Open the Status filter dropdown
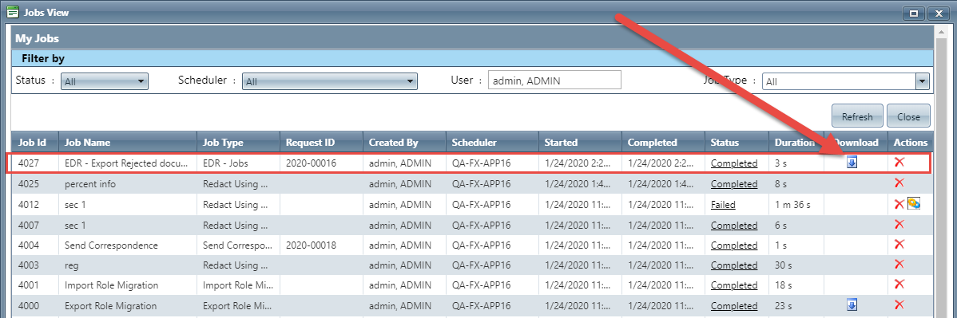957x318 pixels. (x=105, y=81)
